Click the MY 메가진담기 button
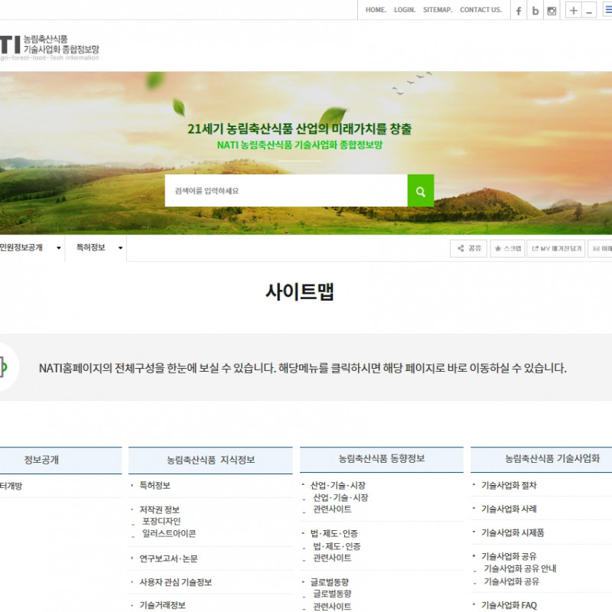The width and height of the screenshot is (612, 612). [x=556, y=249]
